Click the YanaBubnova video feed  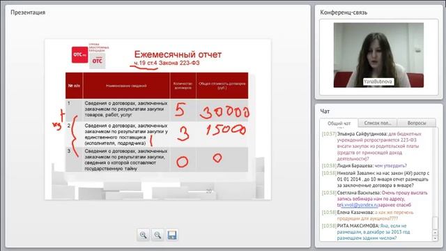point(378,55)
